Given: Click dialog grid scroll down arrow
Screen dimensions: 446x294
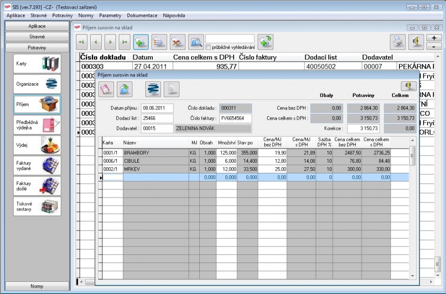Looking at the screenshot, I should point(413,276).
